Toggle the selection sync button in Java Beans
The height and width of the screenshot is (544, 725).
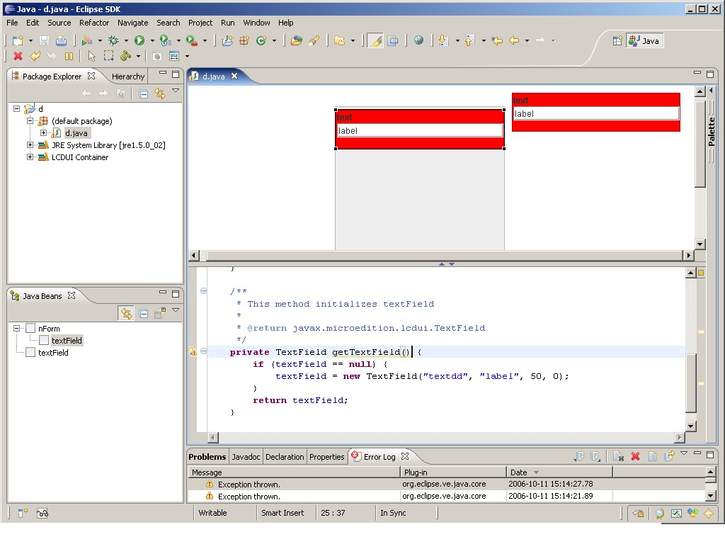click(x=126, y=313)
